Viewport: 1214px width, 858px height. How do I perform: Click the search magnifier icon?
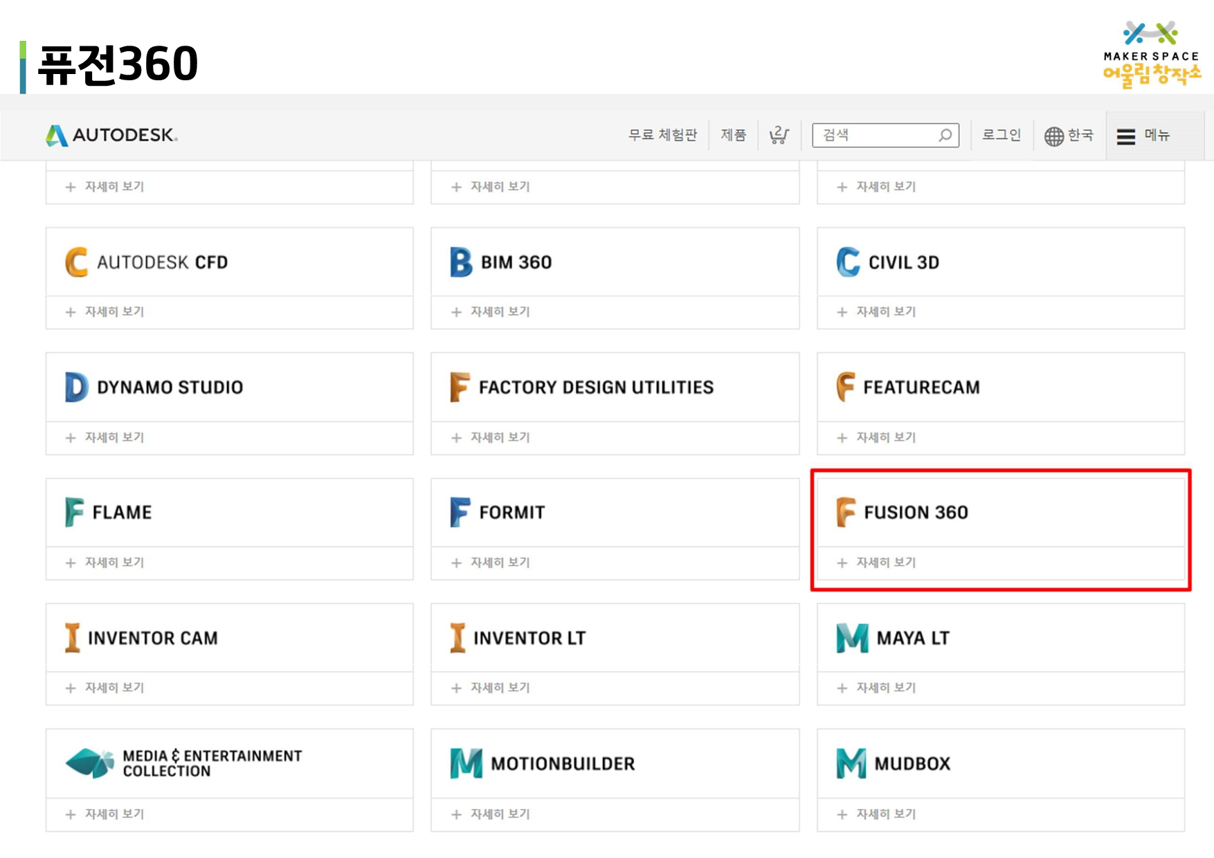click(x=945, y=135)
